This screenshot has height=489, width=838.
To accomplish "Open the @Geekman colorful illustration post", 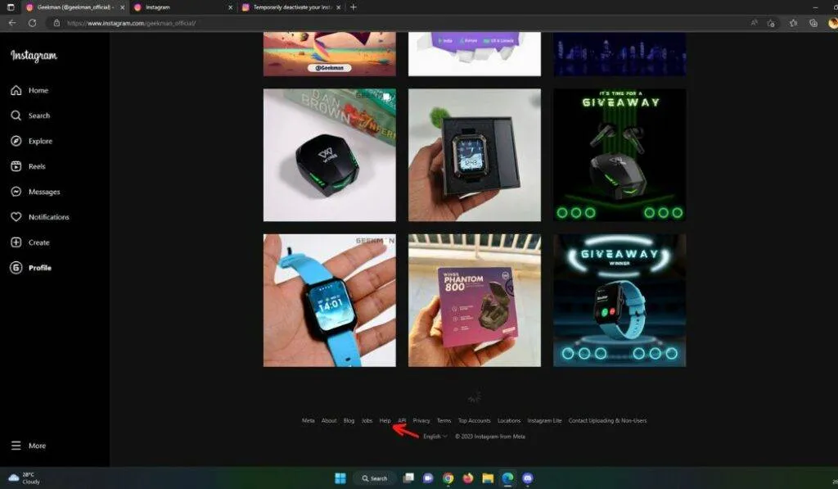I will pyautogui.click(x=330, y=54).
